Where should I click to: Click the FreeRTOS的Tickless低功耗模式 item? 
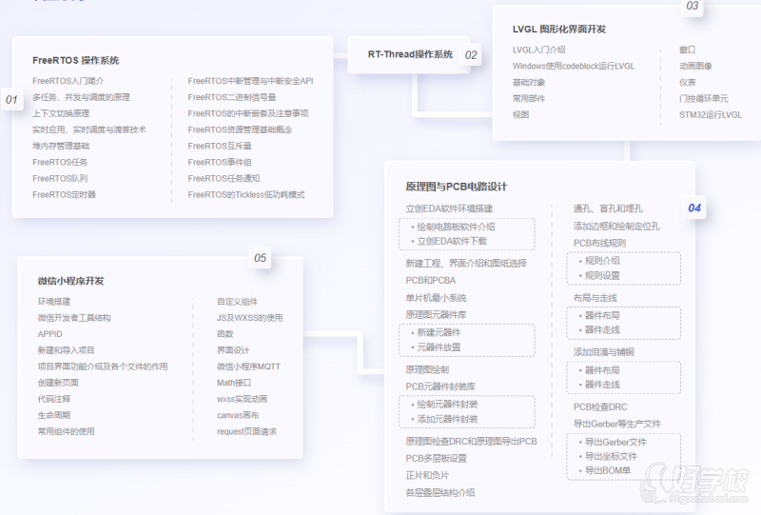click(246, 194)
